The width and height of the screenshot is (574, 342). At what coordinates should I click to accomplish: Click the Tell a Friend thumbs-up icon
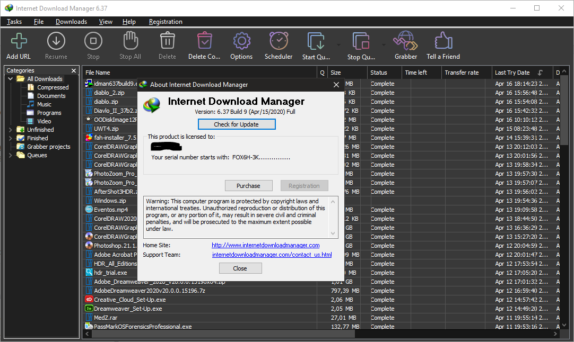tap(443, 41)
